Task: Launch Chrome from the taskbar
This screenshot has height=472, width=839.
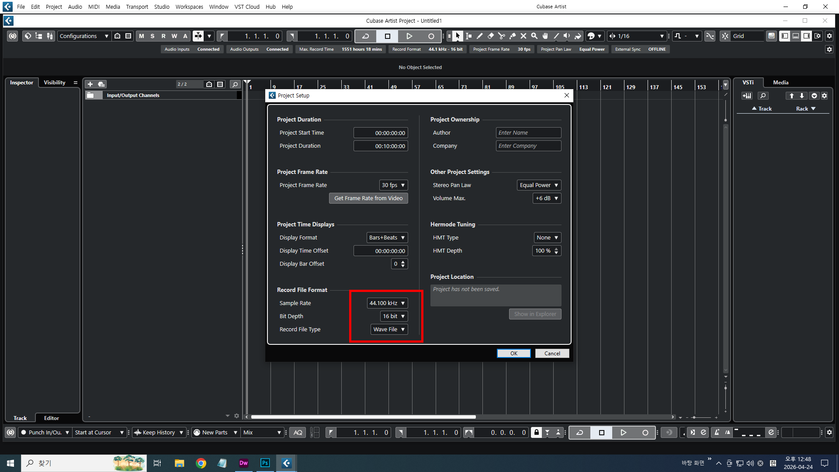Action: point(201,463)
